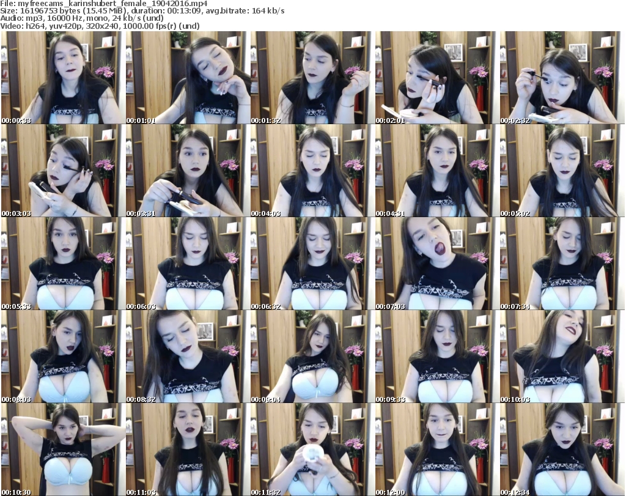
Task: Select the thumbnail marked 00:12:00
Action: point(437,450)
